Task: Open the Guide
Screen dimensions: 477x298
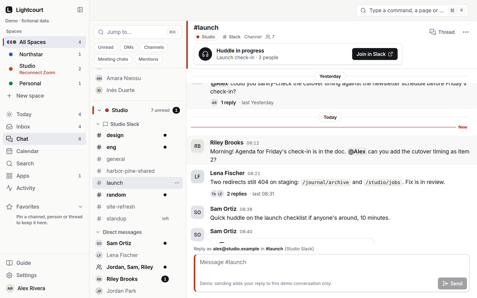Action: [44, 263]
